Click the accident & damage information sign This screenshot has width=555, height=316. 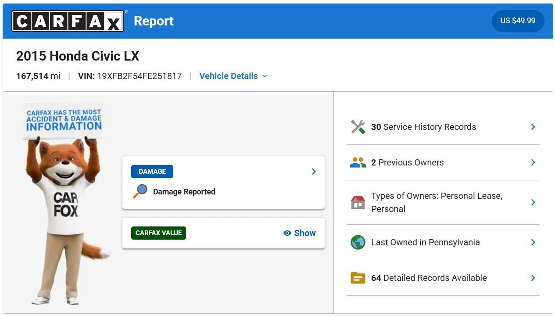point(64,120)
